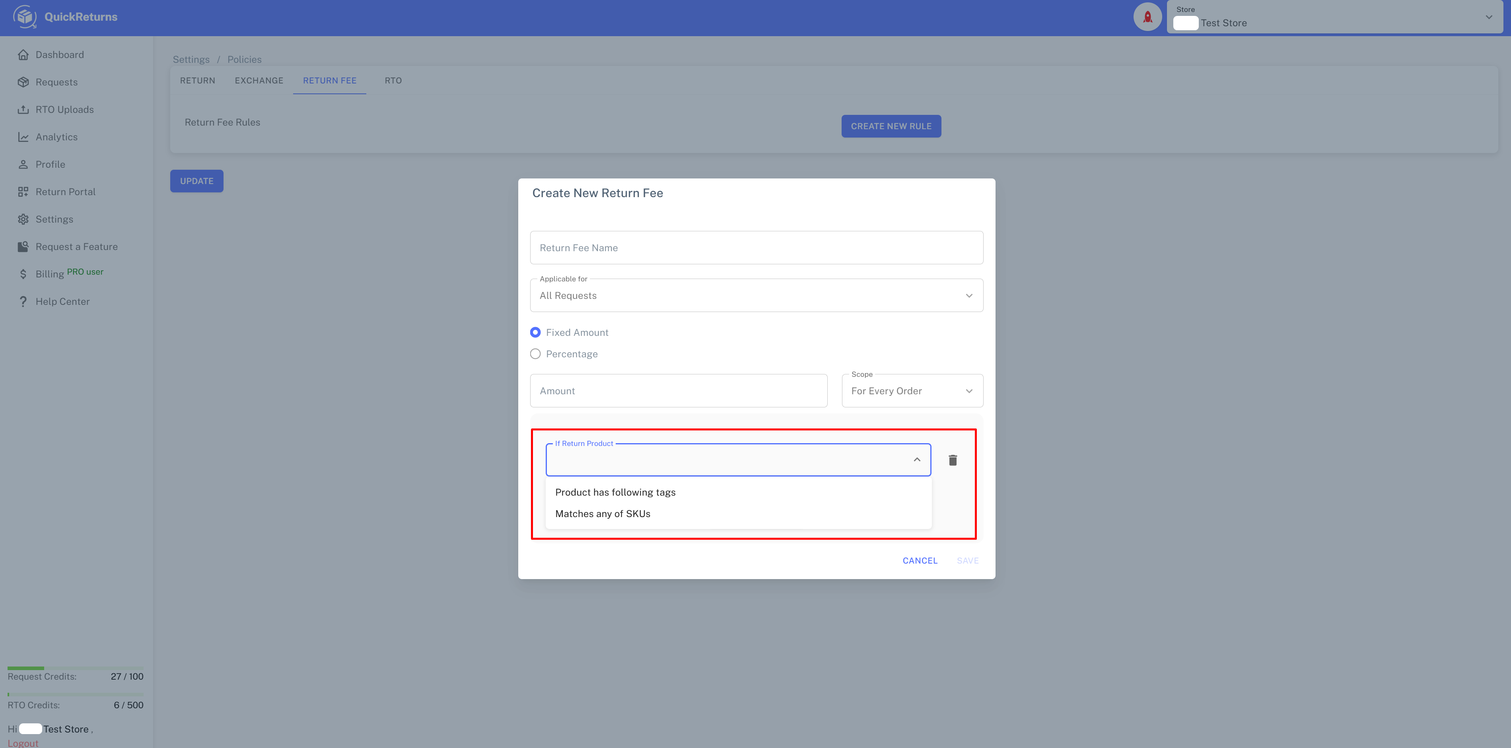Click SAVE in the dialog
Image resolution: width=1511 pixels, height=748 pixels.
(967, 560)
